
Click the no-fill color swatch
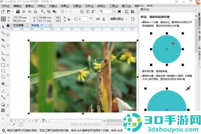(x=21, y=124)
